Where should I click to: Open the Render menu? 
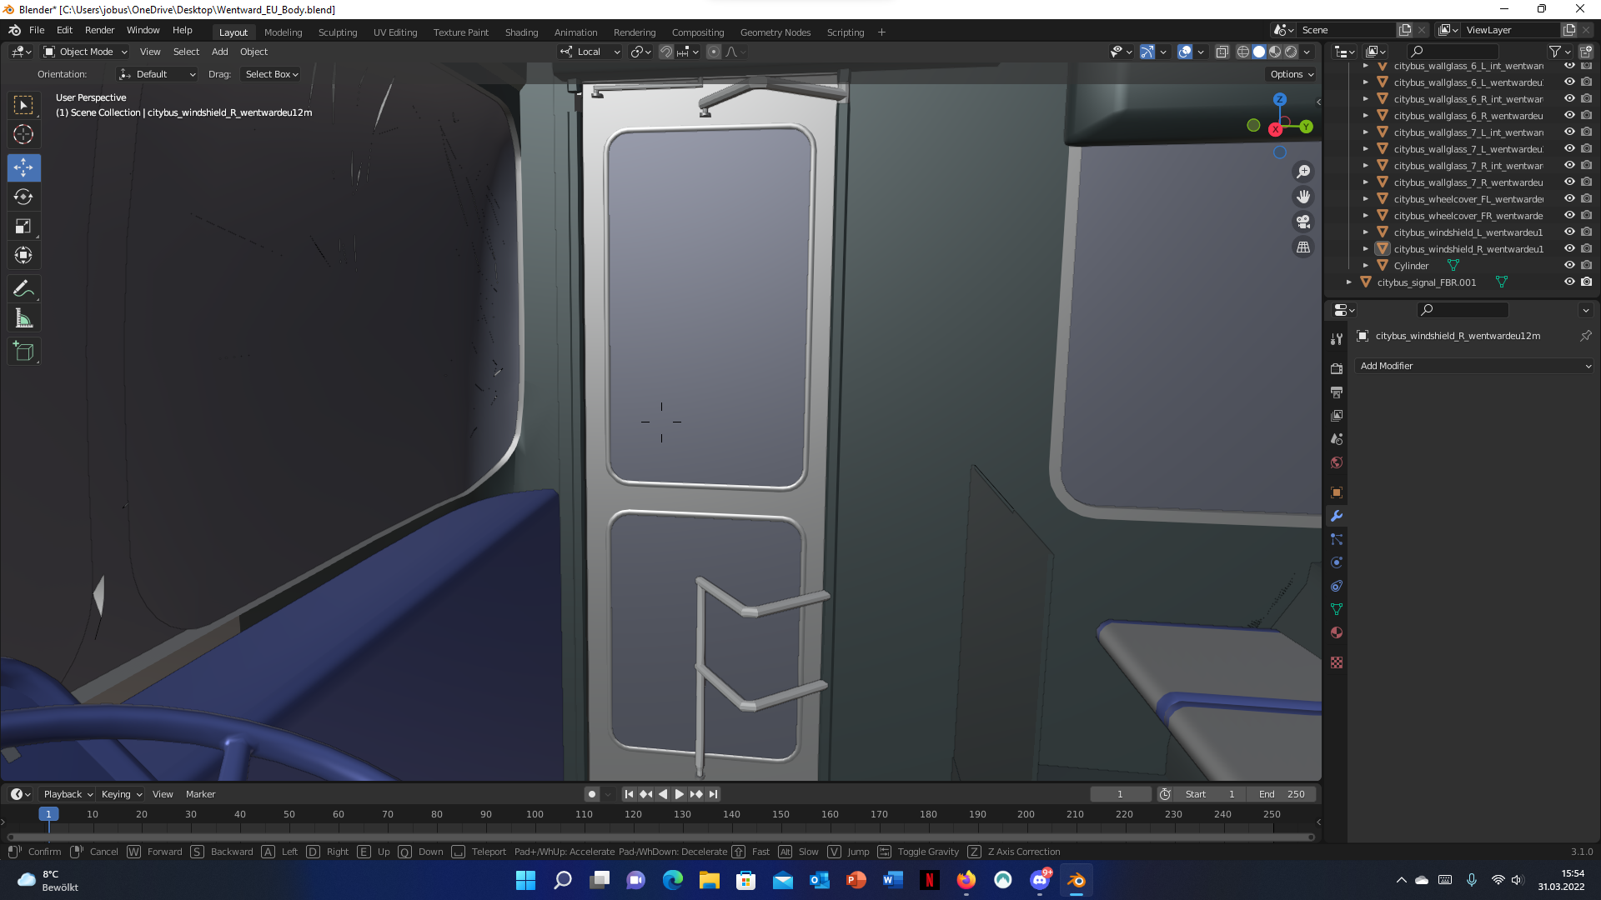pyautogui.click(x=99, y=30)
